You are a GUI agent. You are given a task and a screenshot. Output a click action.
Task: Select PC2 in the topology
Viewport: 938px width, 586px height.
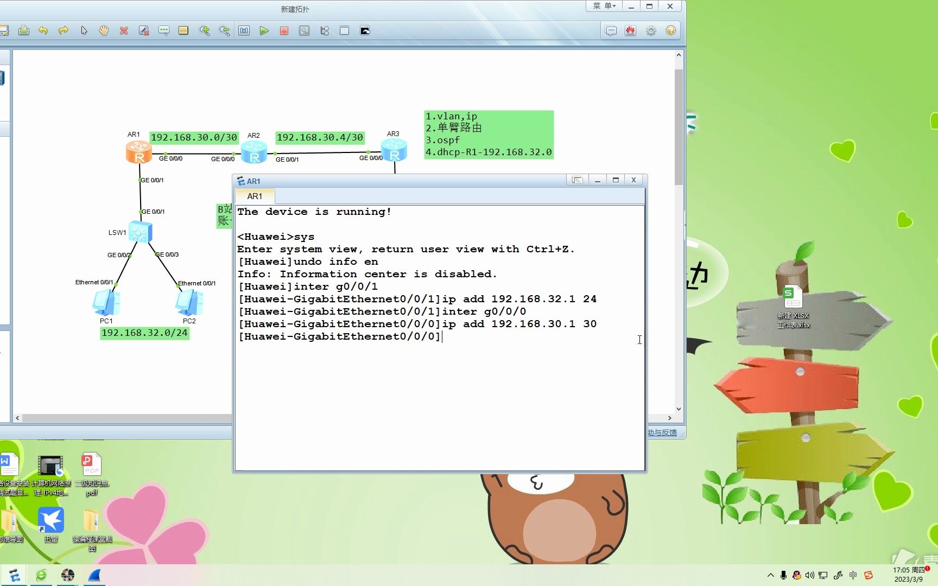pyautogui.click(x=189, y=302)
